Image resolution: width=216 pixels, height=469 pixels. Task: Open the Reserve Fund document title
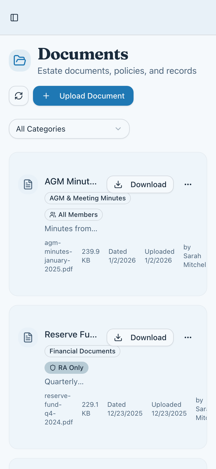pyautogui.click(x=71, y=335)
